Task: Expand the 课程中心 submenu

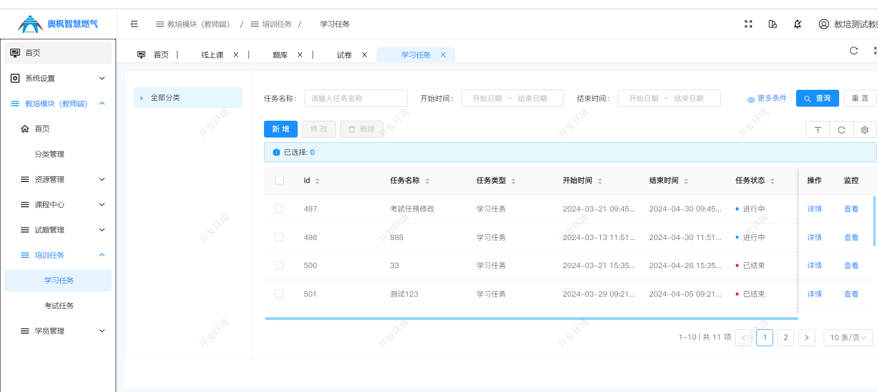Action: pos(102,204)
